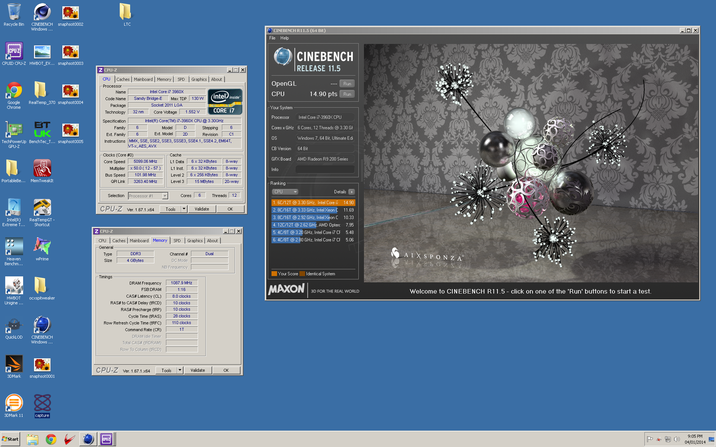716x447 pixels.
Task: Open About tab in lower CPU-Z window
Action: click(x=213, y=241)
